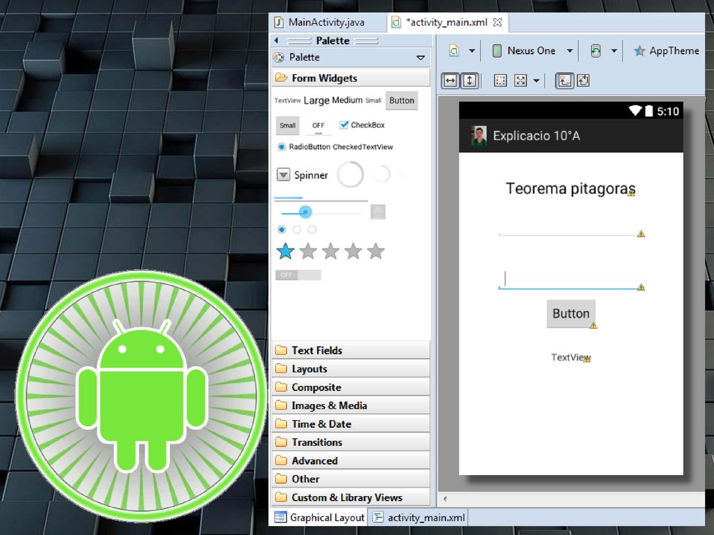Viewport: 714px width, 535px height.
Task: Expand the Time & Date palette category
Action: 351,424
